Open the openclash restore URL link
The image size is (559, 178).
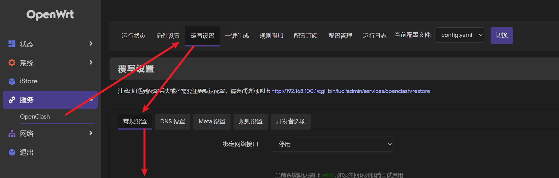[x=350, y=91]
